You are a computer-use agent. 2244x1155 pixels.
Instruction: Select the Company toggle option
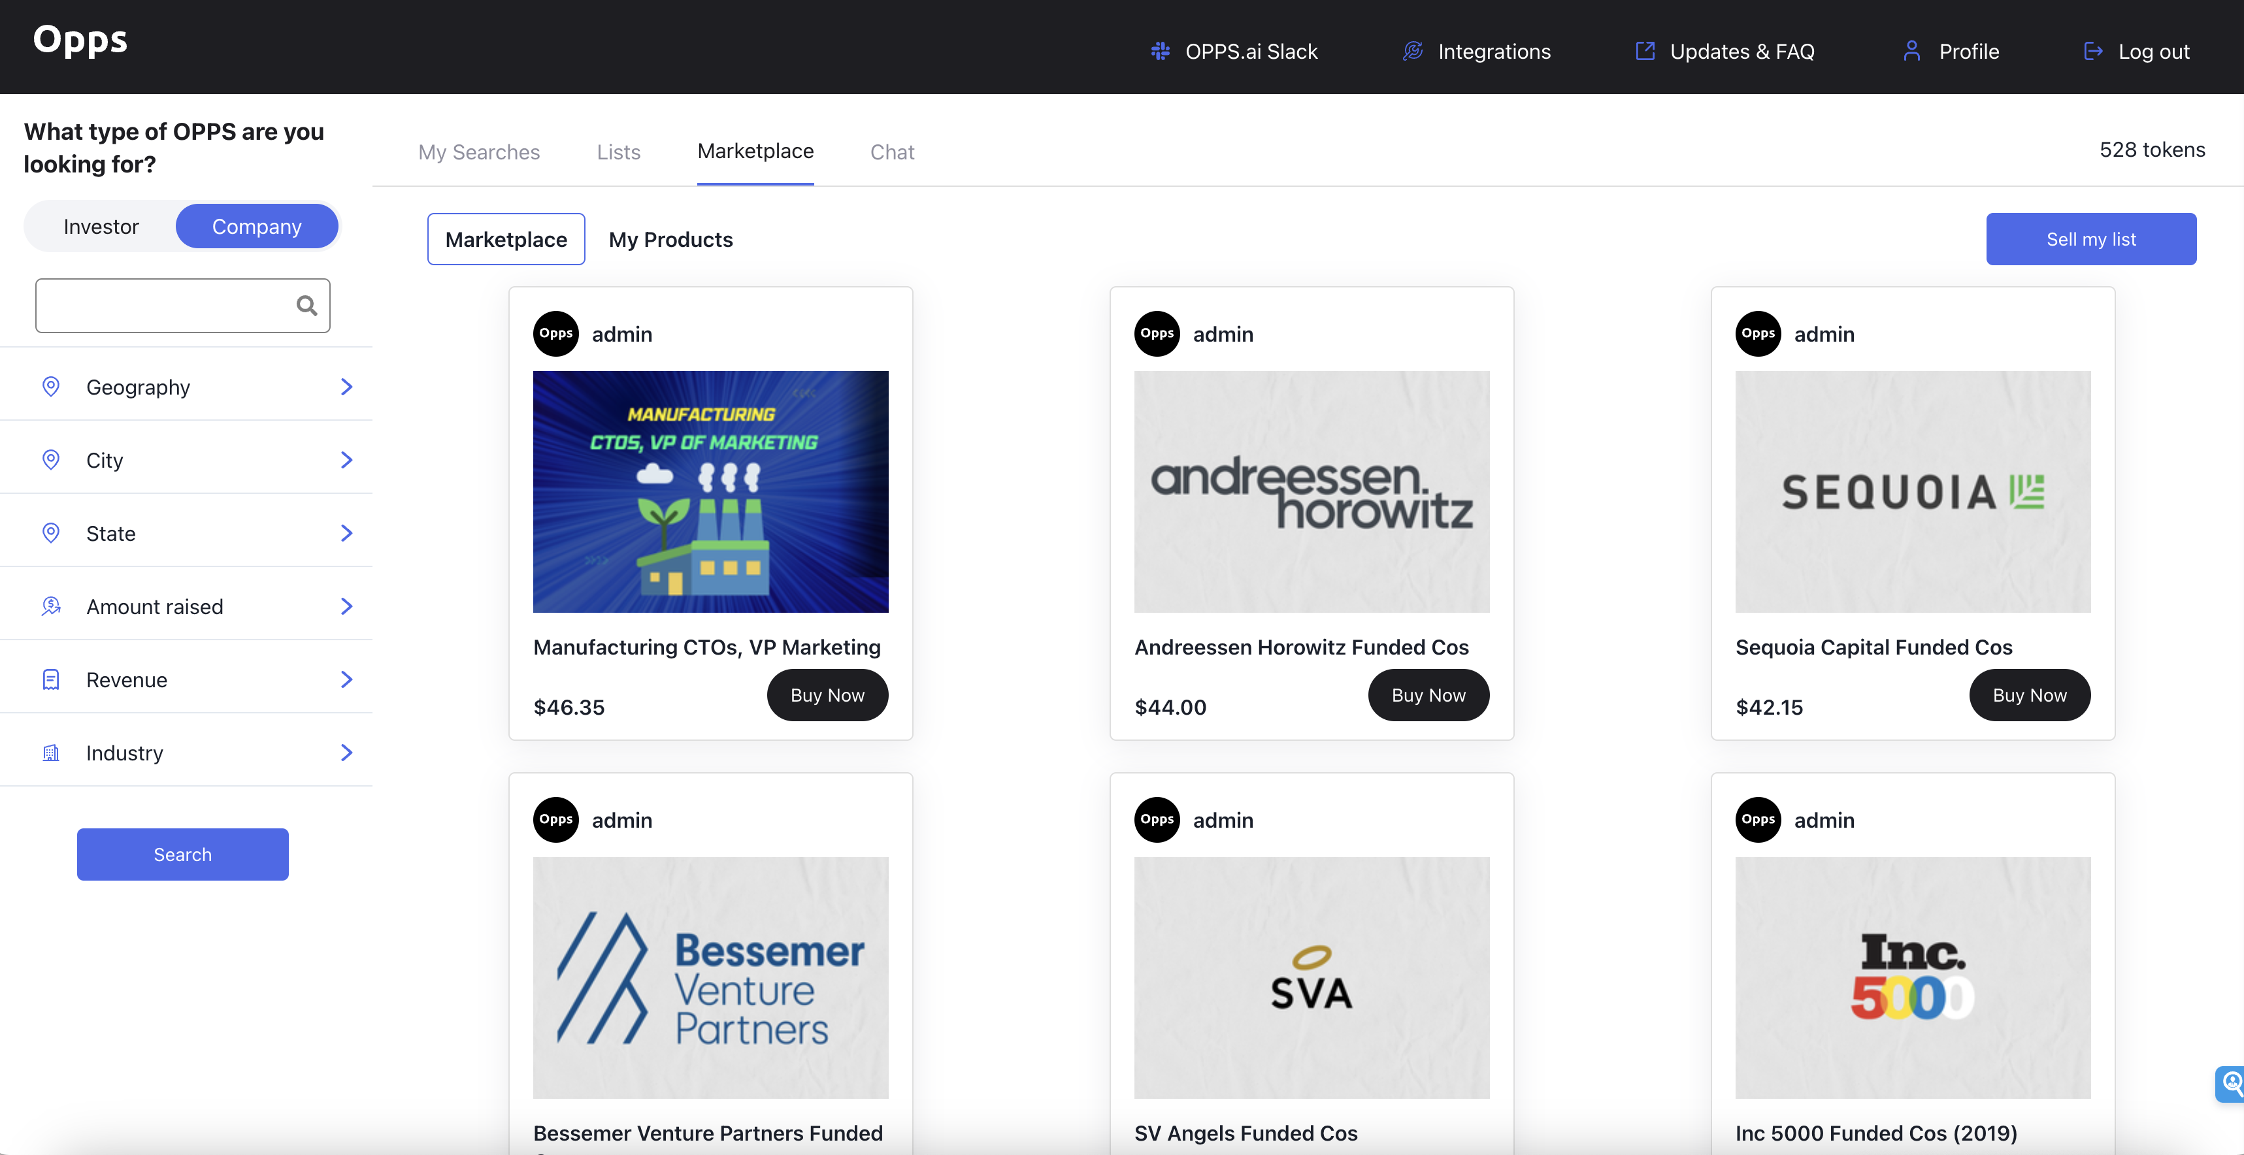(x=257, y=225)
